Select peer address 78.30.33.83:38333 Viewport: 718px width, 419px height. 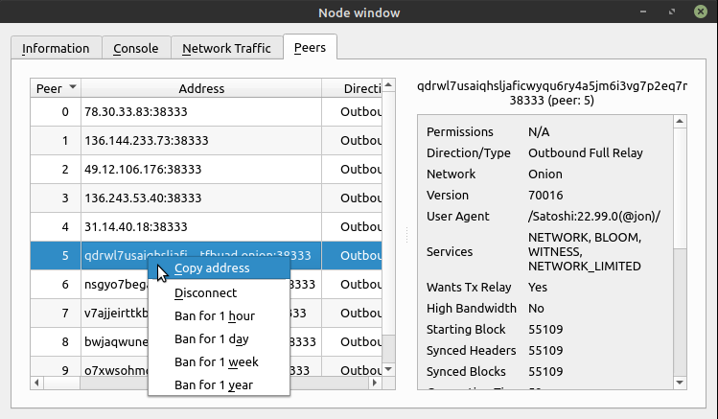[x=135, y=112]
